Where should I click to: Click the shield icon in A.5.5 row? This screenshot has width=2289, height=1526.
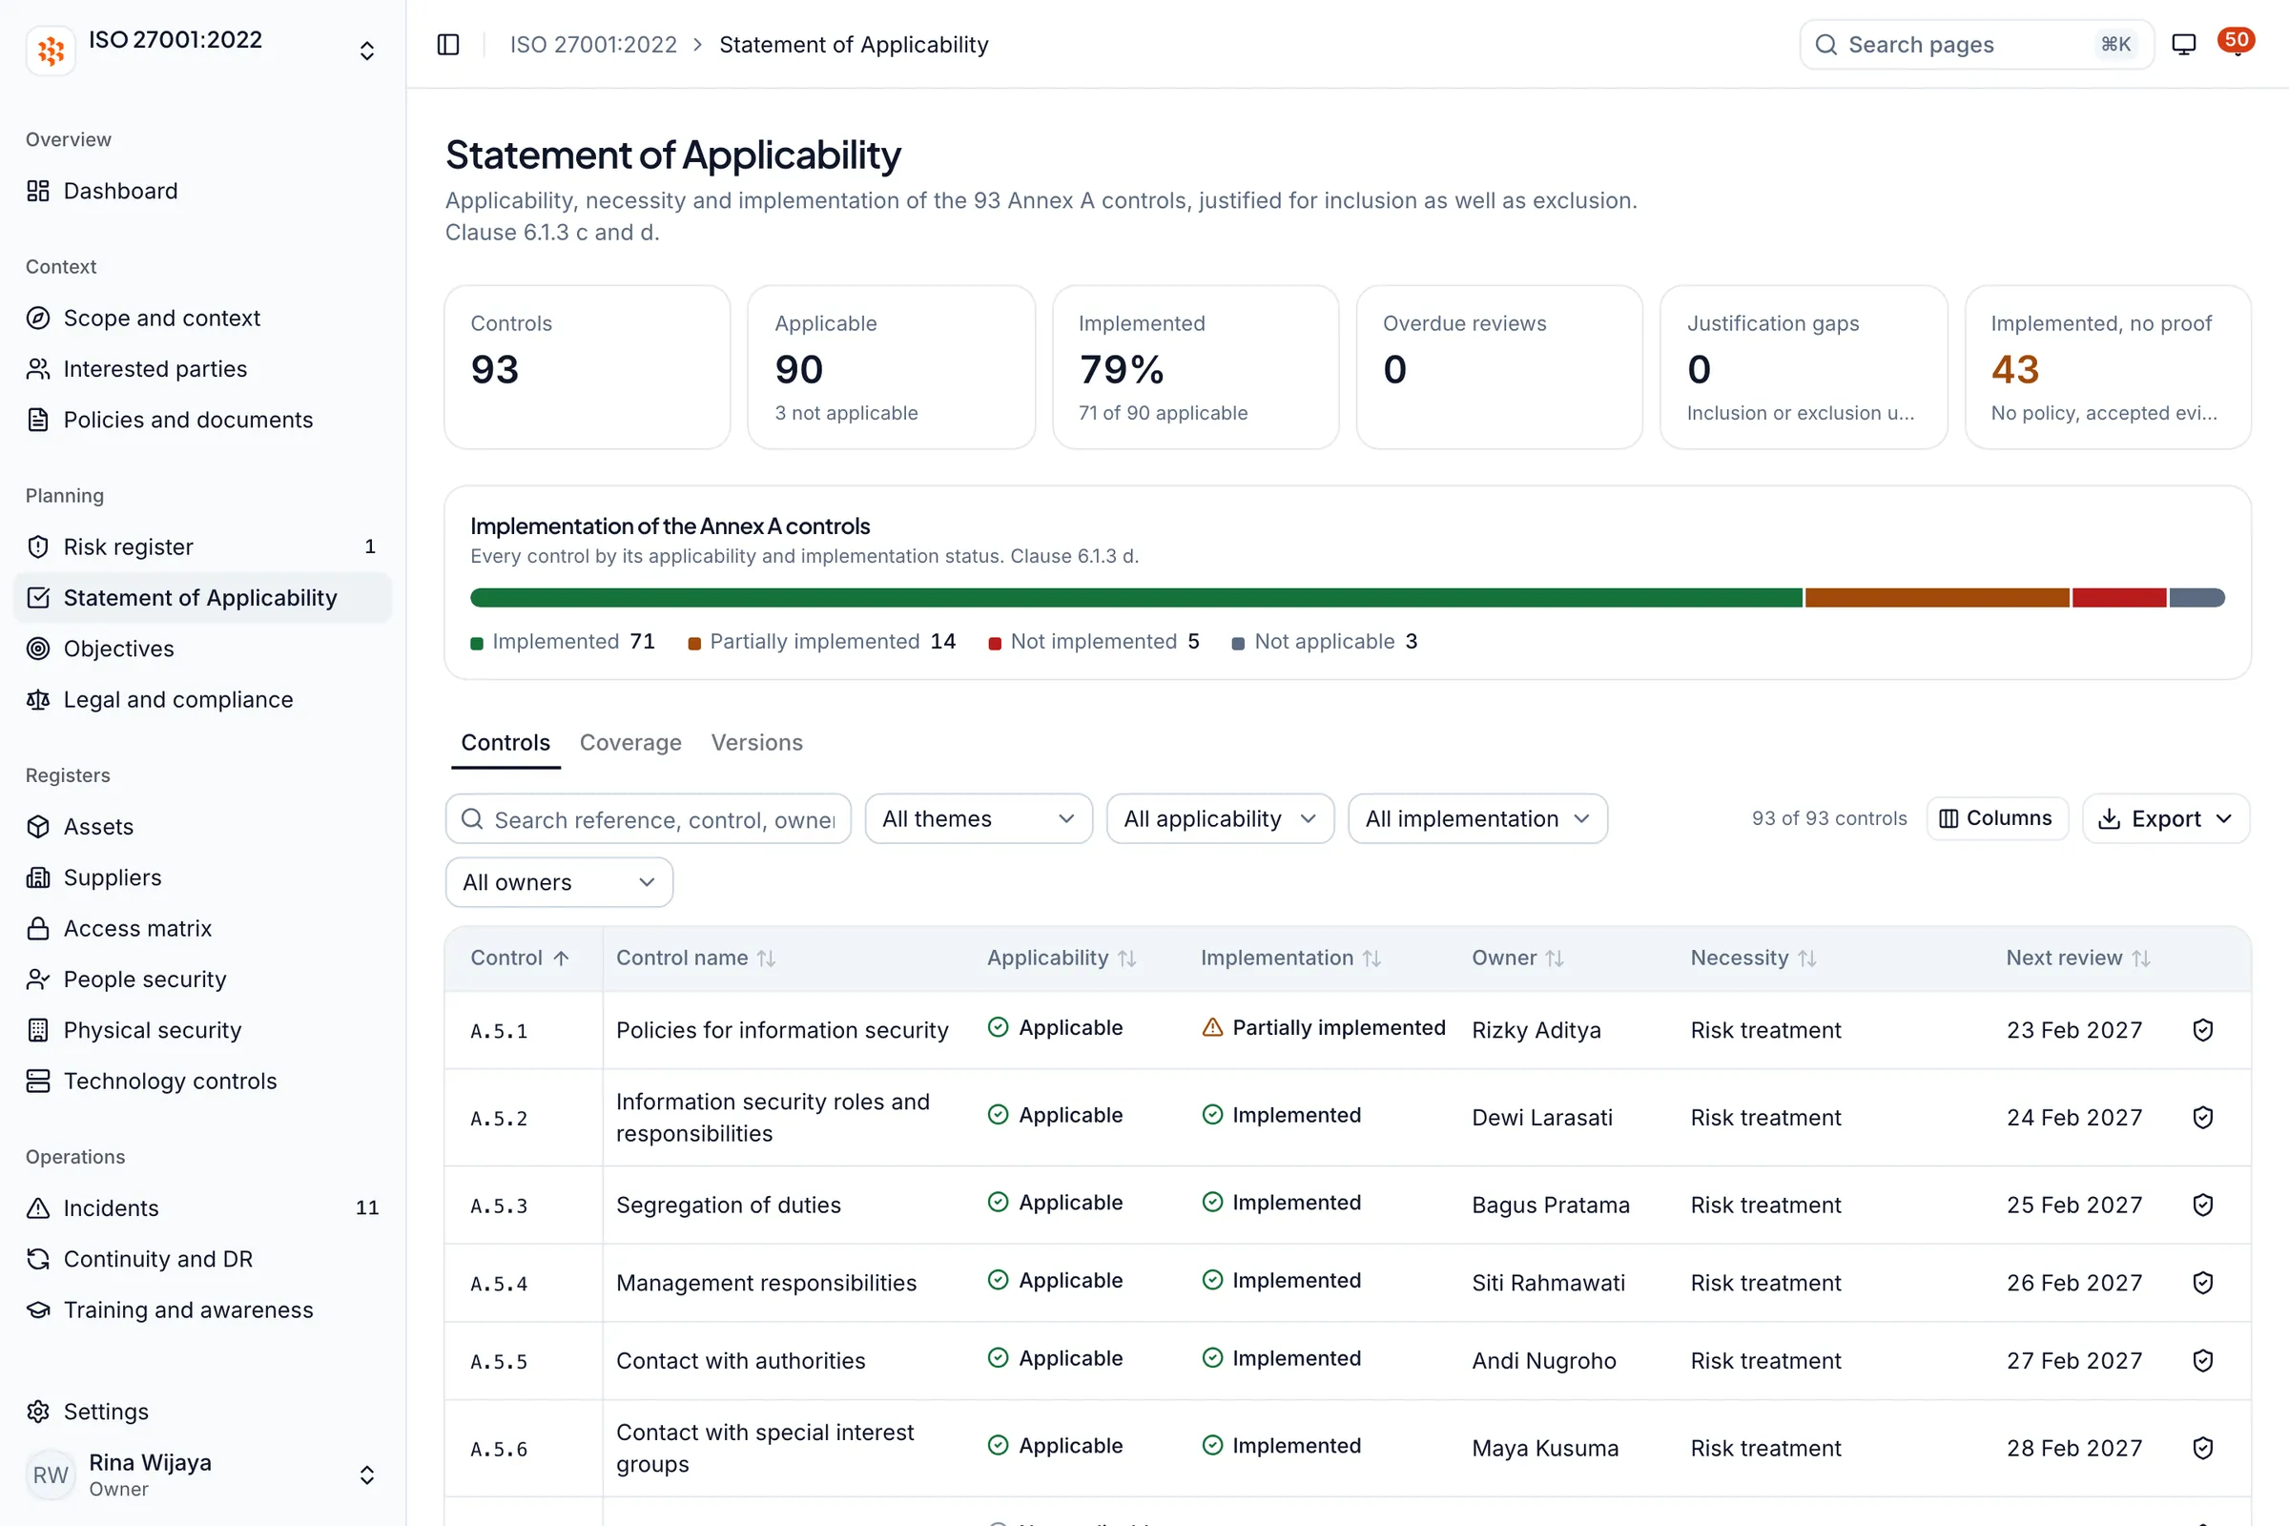tap(2203, 1361)
